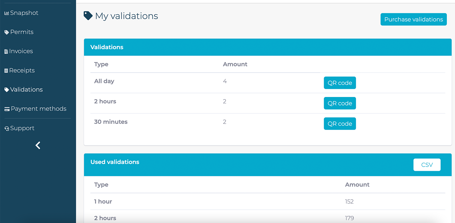Click the Type header in Used validations table
455x223 pixels.
(101, 185)
